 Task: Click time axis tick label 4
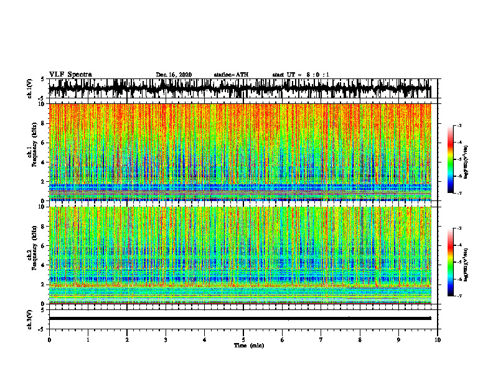[205, 340]
